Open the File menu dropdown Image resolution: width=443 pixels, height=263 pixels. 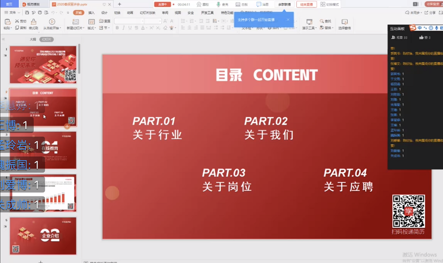click(x=12, y=13)
